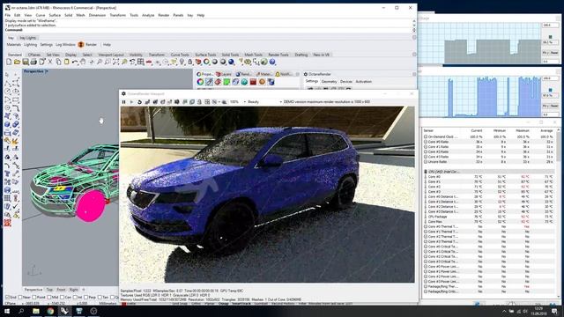Image resolution: width=564 pixels, height=317 pixels.
Task: Click Settings in the V-Ray toolbar
Action: (46, 45)
